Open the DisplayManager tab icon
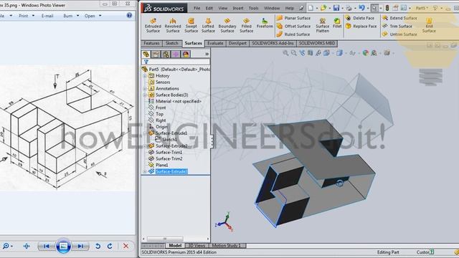This screenshot has width=459, height=258. coord(186,54)
